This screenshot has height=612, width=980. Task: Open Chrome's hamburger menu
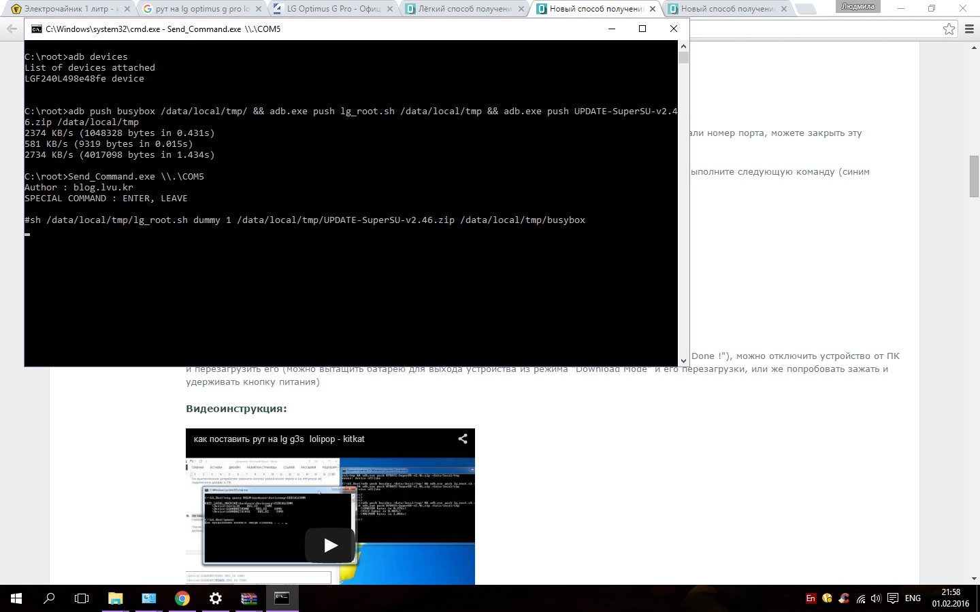[970, 29]
